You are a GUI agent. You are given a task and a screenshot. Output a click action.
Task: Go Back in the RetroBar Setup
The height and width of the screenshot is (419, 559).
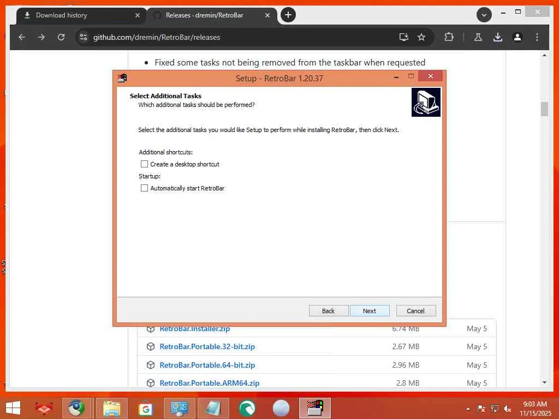coord(328,310)
